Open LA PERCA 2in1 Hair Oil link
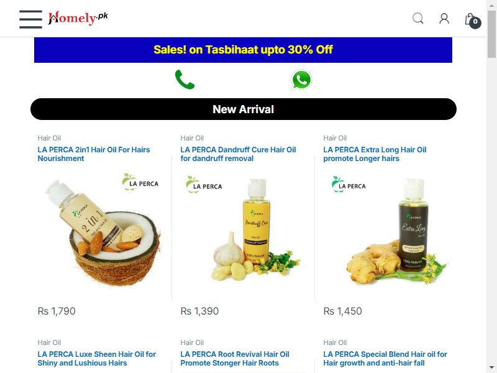The height and width of the screenshot is (373, 497). coord(94,154)
